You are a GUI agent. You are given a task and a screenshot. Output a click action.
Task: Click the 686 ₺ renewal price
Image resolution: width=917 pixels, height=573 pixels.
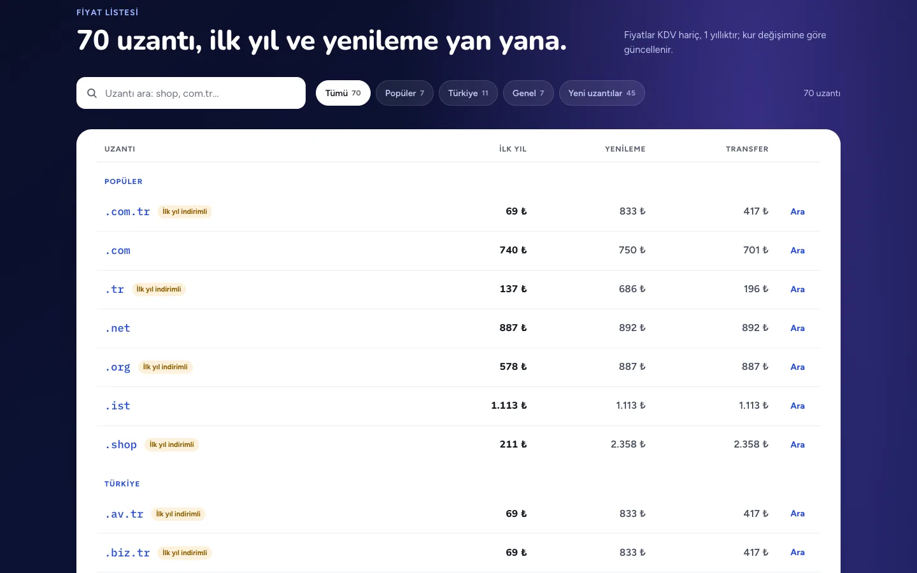click(632, 289)
